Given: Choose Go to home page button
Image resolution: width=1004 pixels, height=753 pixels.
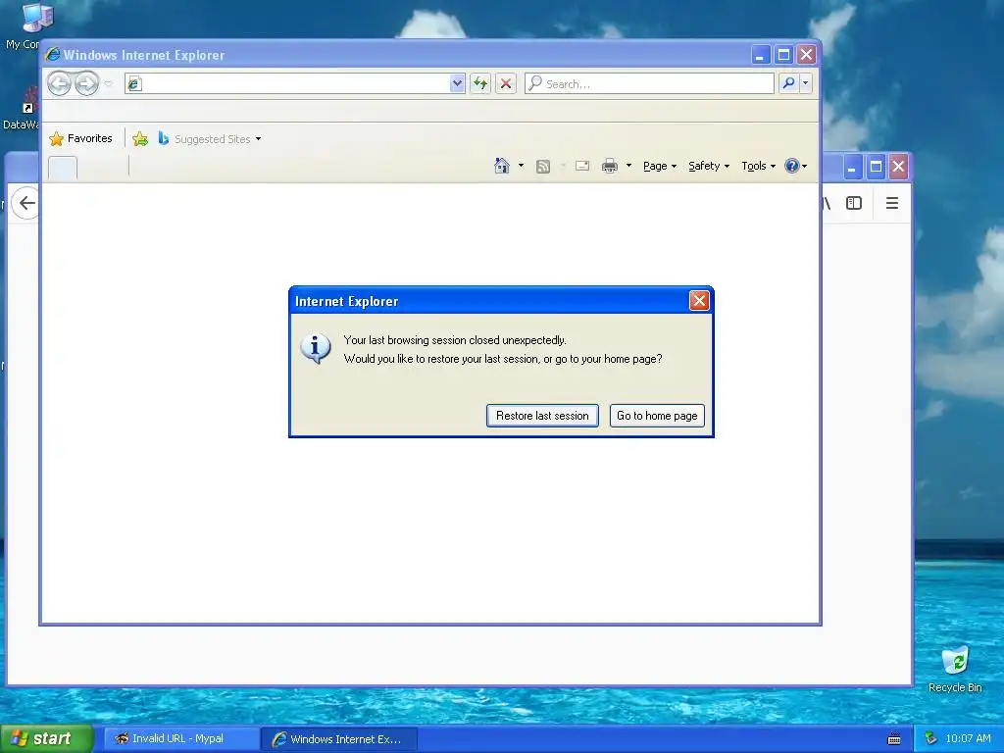Looking at the screenshot, I should [x=657, y=416].
